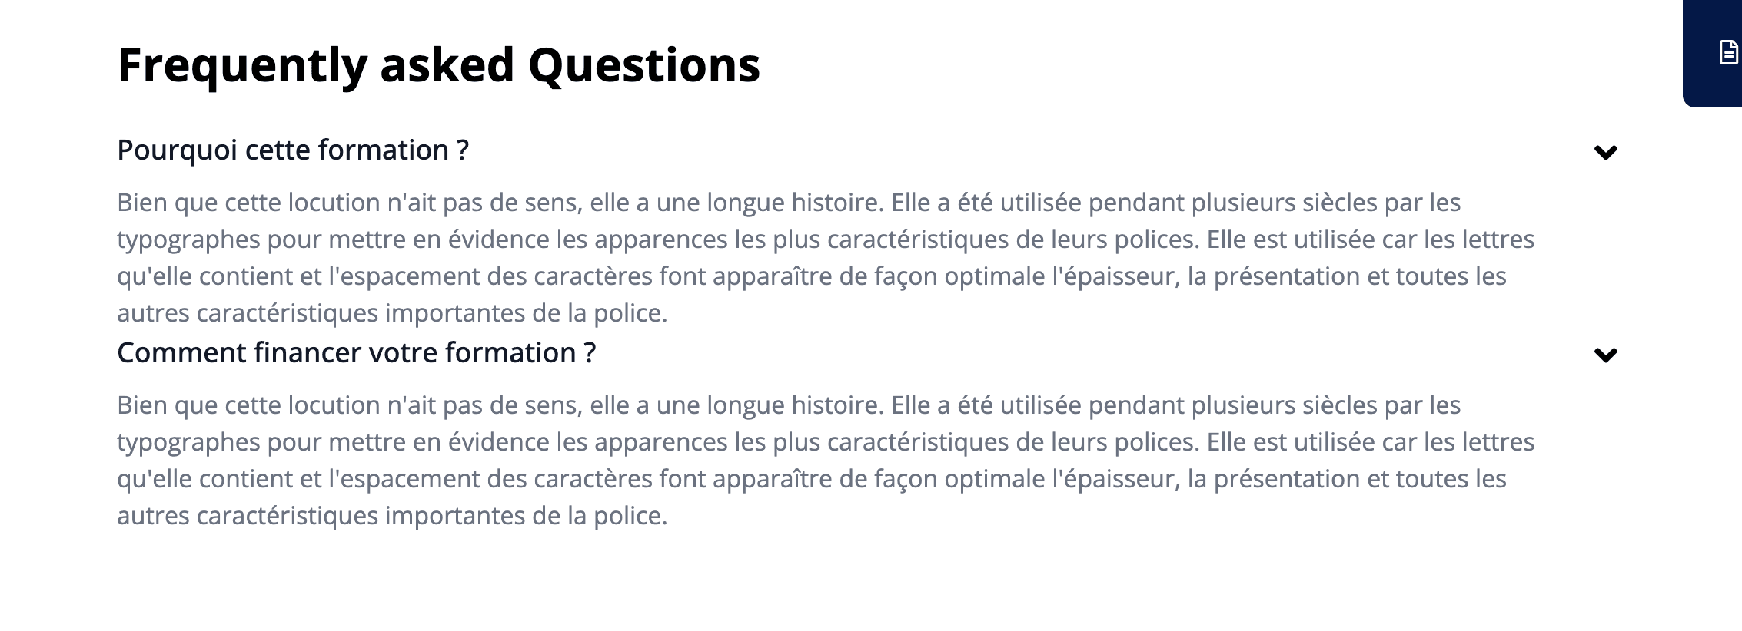Select the question 'Pourquoi cette formation ?'
Image resolution: width=1742 pixels, height=631 pixels.
(294, 150)
